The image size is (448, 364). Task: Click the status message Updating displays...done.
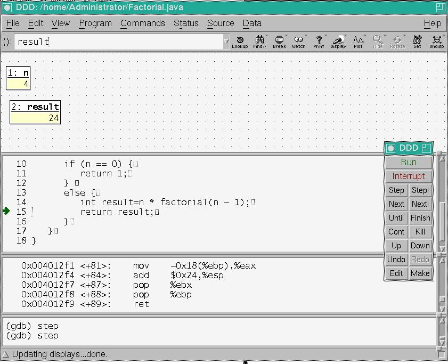tap(60, 354)
